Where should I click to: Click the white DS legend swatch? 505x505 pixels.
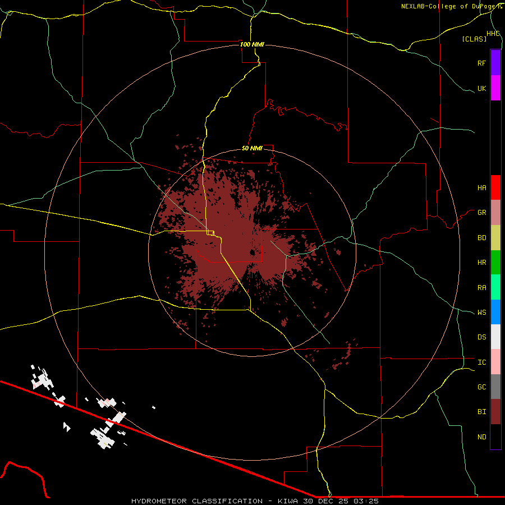(495, 337)
